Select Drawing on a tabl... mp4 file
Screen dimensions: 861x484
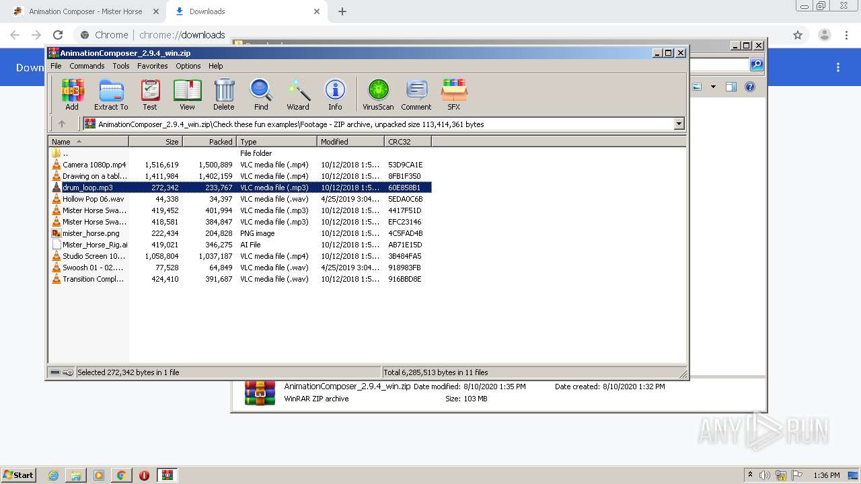(x=240, y=176)
